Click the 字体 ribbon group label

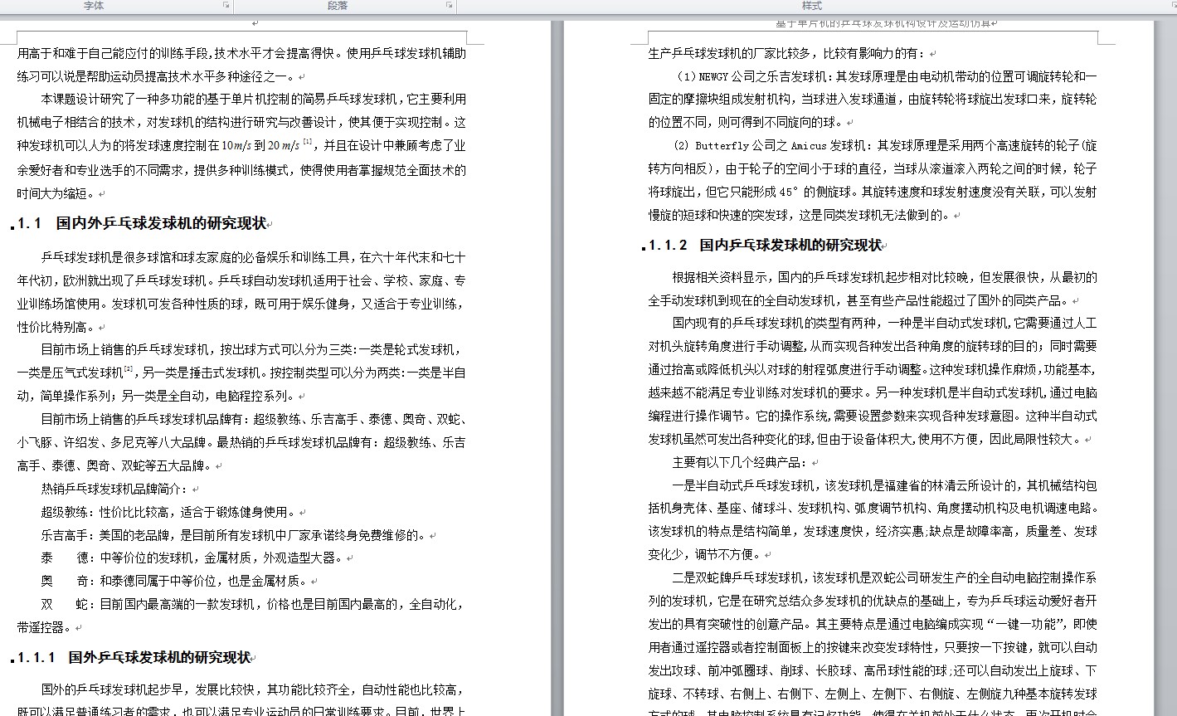[x=94, y=5]
